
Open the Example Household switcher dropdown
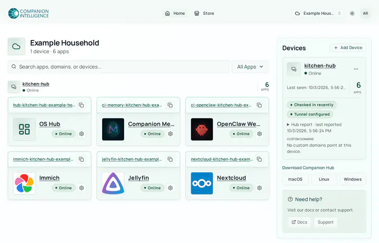[x=319, y=13]
